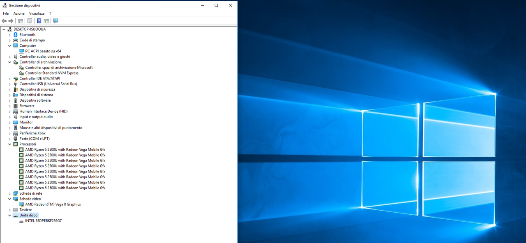Collapse the Computer category
Viewport: 526px width, 243px height.
[9, 46]
